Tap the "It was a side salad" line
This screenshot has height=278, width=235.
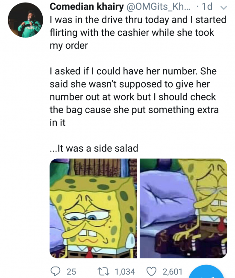[94, 148]
